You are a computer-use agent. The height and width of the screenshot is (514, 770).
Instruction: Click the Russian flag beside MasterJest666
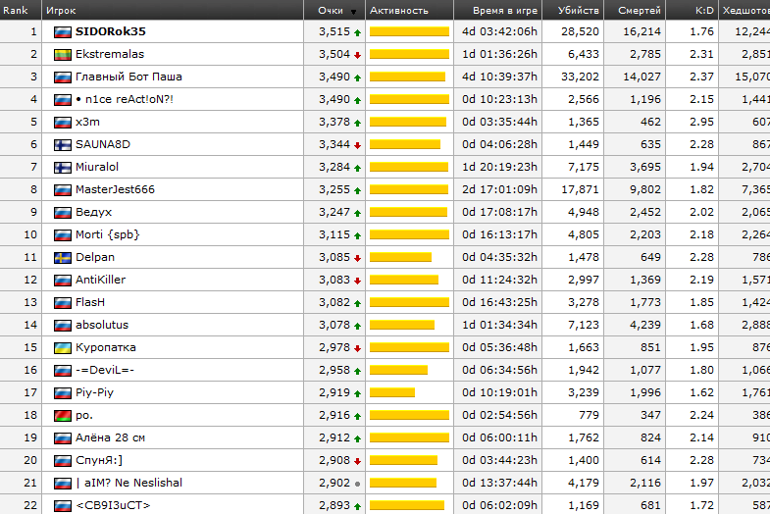click(x=62, y=189)
